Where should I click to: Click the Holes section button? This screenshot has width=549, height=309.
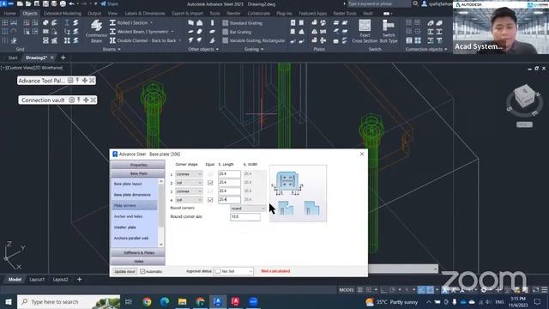click(138, 261)
